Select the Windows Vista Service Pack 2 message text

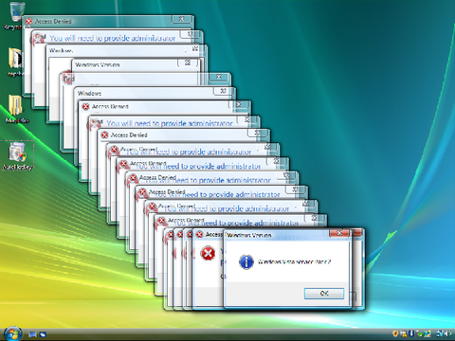[x=294, y=261]
